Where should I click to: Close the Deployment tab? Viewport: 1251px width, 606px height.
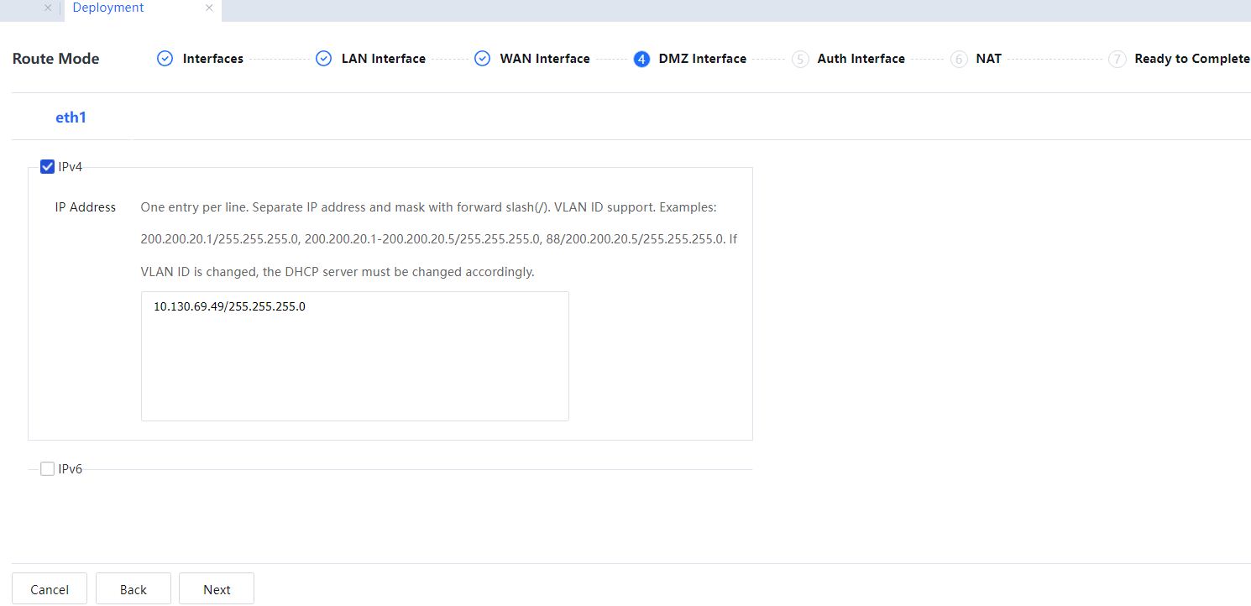pyautogui.click(x=209, y=8)
